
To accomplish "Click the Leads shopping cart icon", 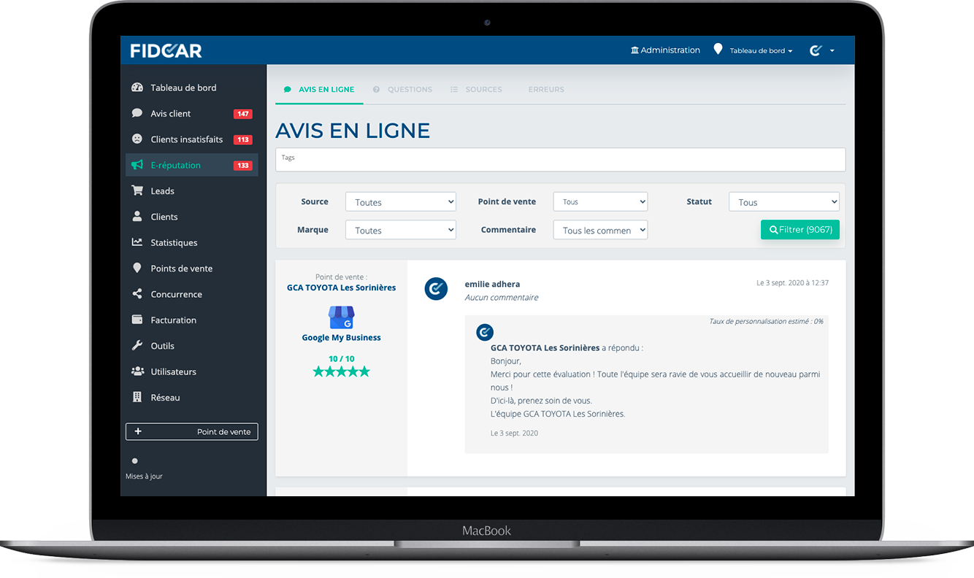I will click(137, 190).
